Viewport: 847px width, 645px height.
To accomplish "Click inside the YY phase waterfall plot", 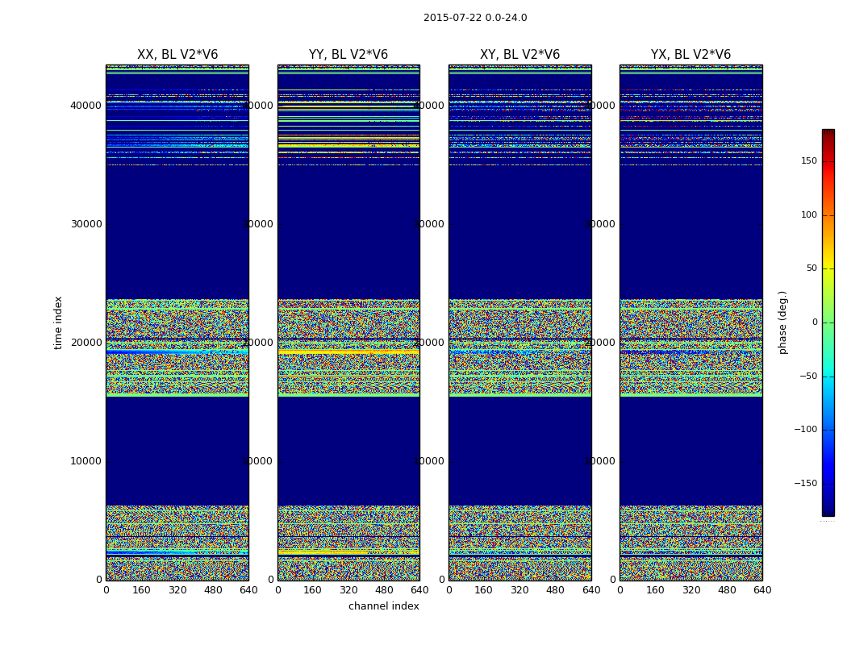I will pyautogui.click(x=348, y=322).
